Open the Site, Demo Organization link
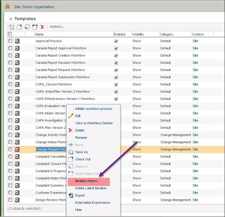 pyautogui.click(x=34, y=7)
